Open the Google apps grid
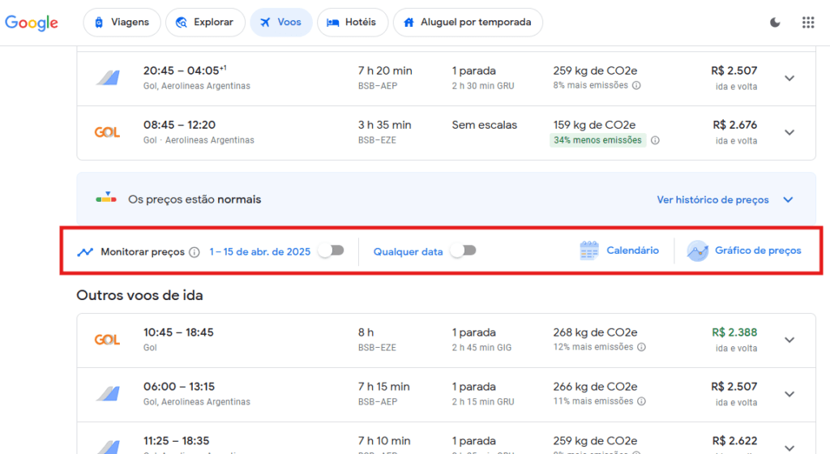Image resolution: width=830 pixels, height=454 pixels. [807, 23]
